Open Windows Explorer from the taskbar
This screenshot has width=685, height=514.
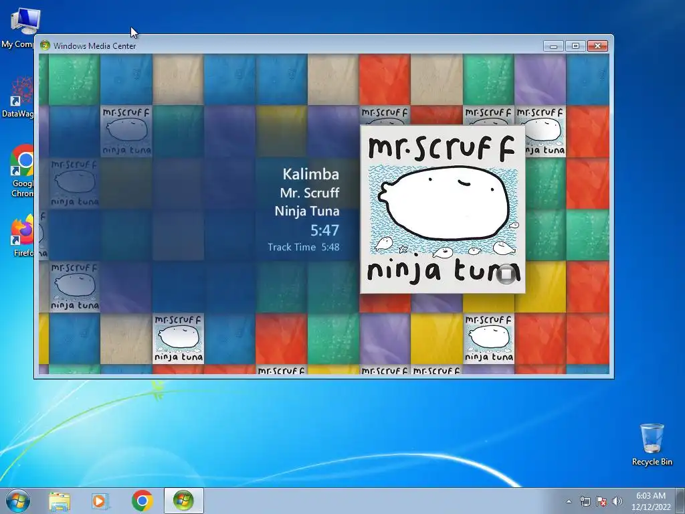coord(60,501)
